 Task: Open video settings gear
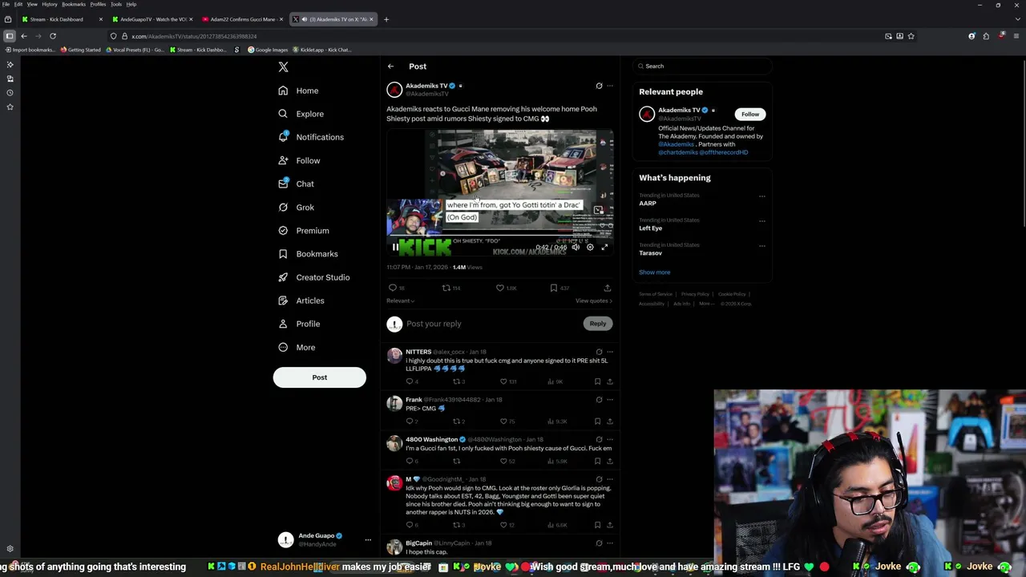590,247
